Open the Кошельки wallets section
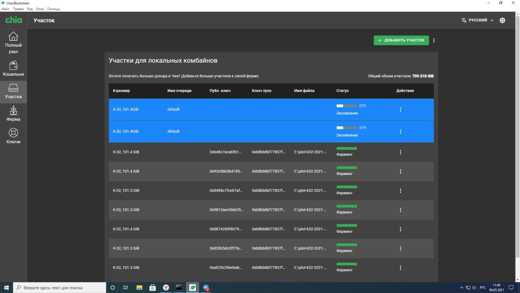The image size is (520, 293). [x=13, y=68]
